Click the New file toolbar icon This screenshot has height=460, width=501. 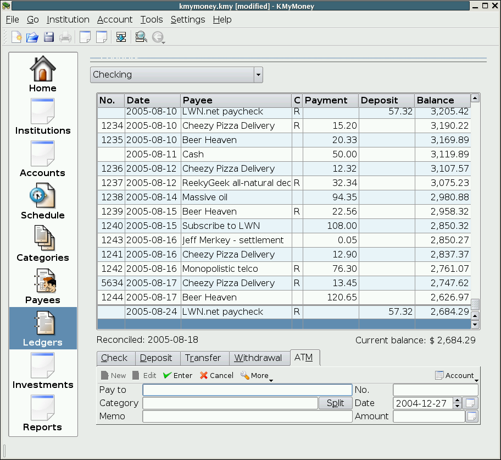coord(16,37)
